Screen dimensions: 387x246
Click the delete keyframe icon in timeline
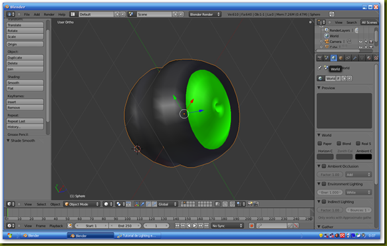(296, 226)
